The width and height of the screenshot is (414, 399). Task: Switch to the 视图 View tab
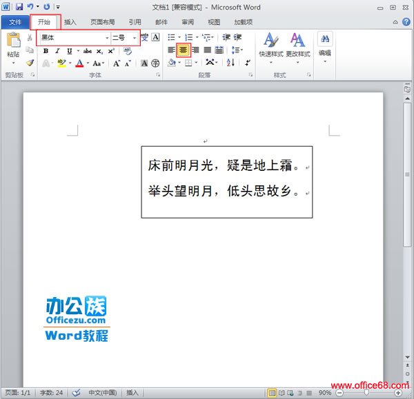(x=214, y=22)
